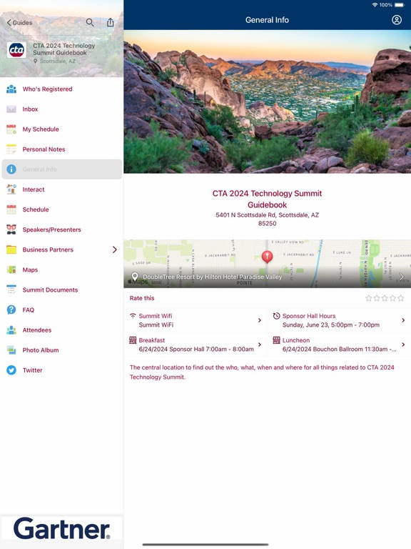Open Summit Wifi info

196,320
